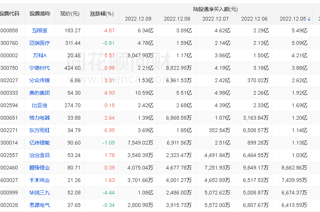This screenshot has height=212, width=320.
Task: Click net buy cell 5.09亿
Action: coord(299,43)
